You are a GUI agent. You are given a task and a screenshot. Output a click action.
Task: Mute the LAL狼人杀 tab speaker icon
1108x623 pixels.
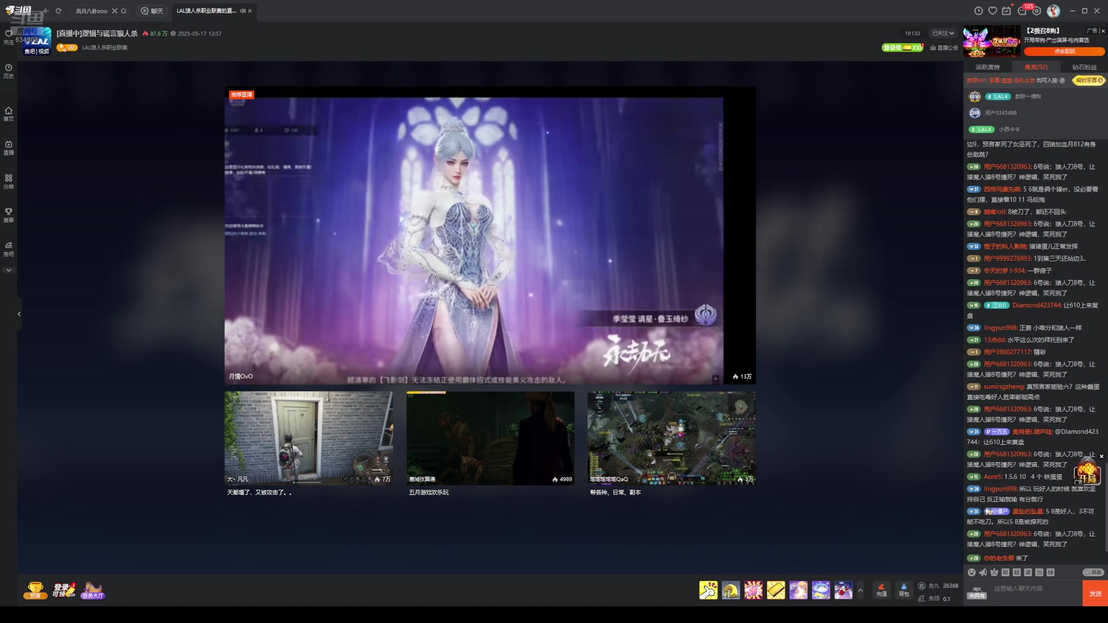(x=243, y=11)
